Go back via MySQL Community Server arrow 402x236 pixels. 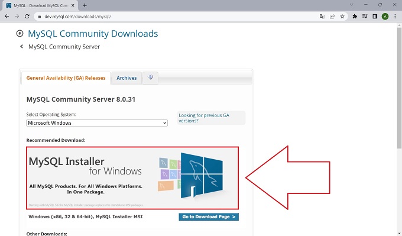[21, 46]
